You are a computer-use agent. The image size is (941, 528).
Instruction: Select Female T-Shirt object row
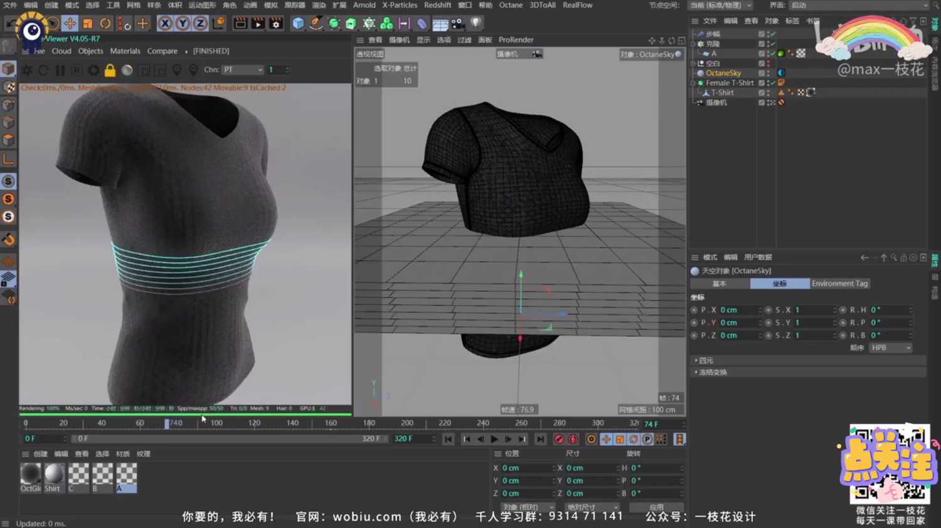730,83
